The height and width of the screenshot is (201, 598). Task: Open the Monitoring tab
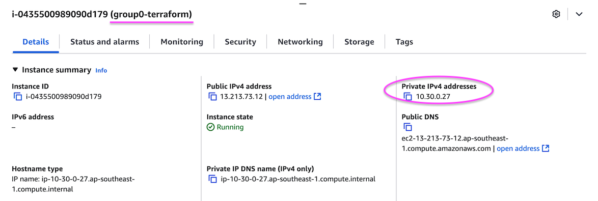182,42
